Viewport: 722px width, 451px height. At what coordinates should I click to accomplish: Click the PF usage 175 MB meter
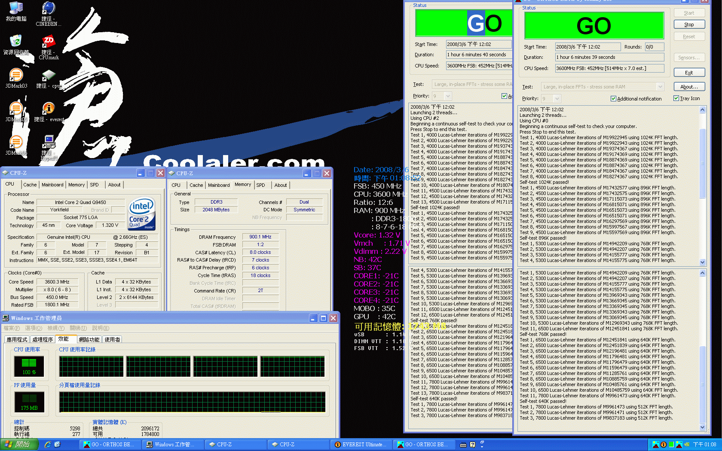29,401
